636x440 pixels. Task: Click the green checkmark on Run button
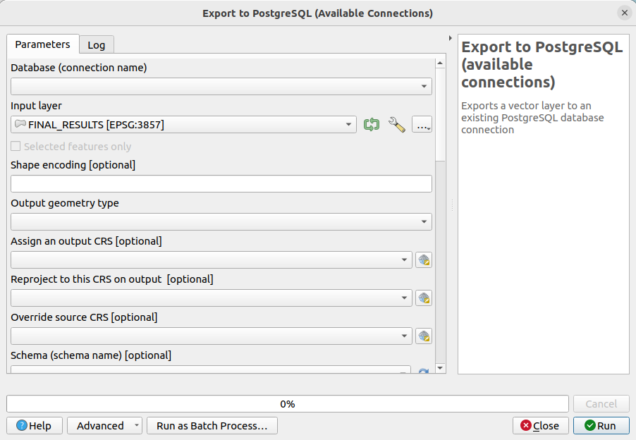tap(592, 425)
